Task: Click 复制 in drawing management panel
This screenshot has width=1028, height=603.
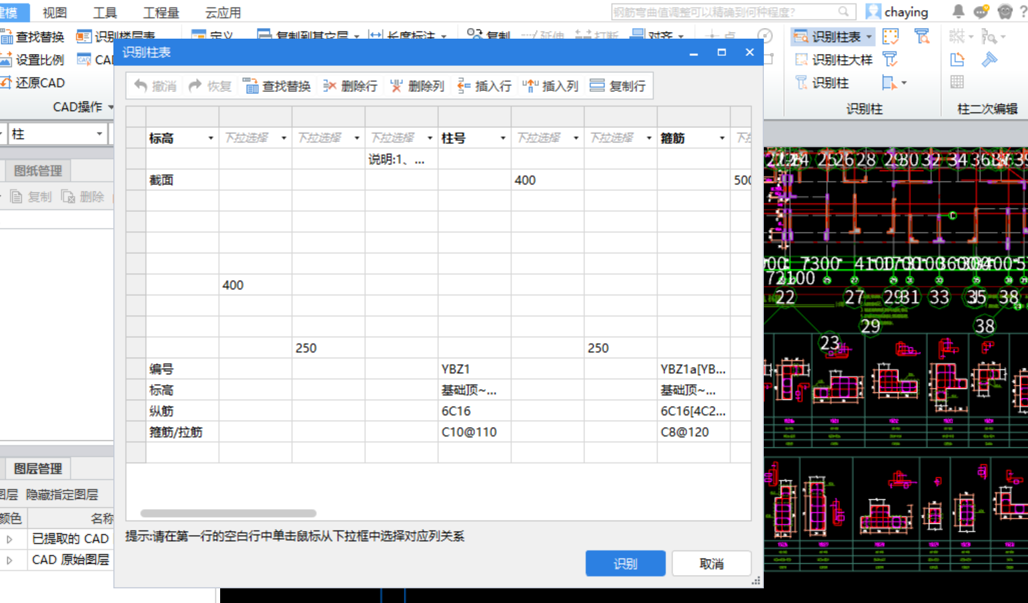Action: point(31,197)
